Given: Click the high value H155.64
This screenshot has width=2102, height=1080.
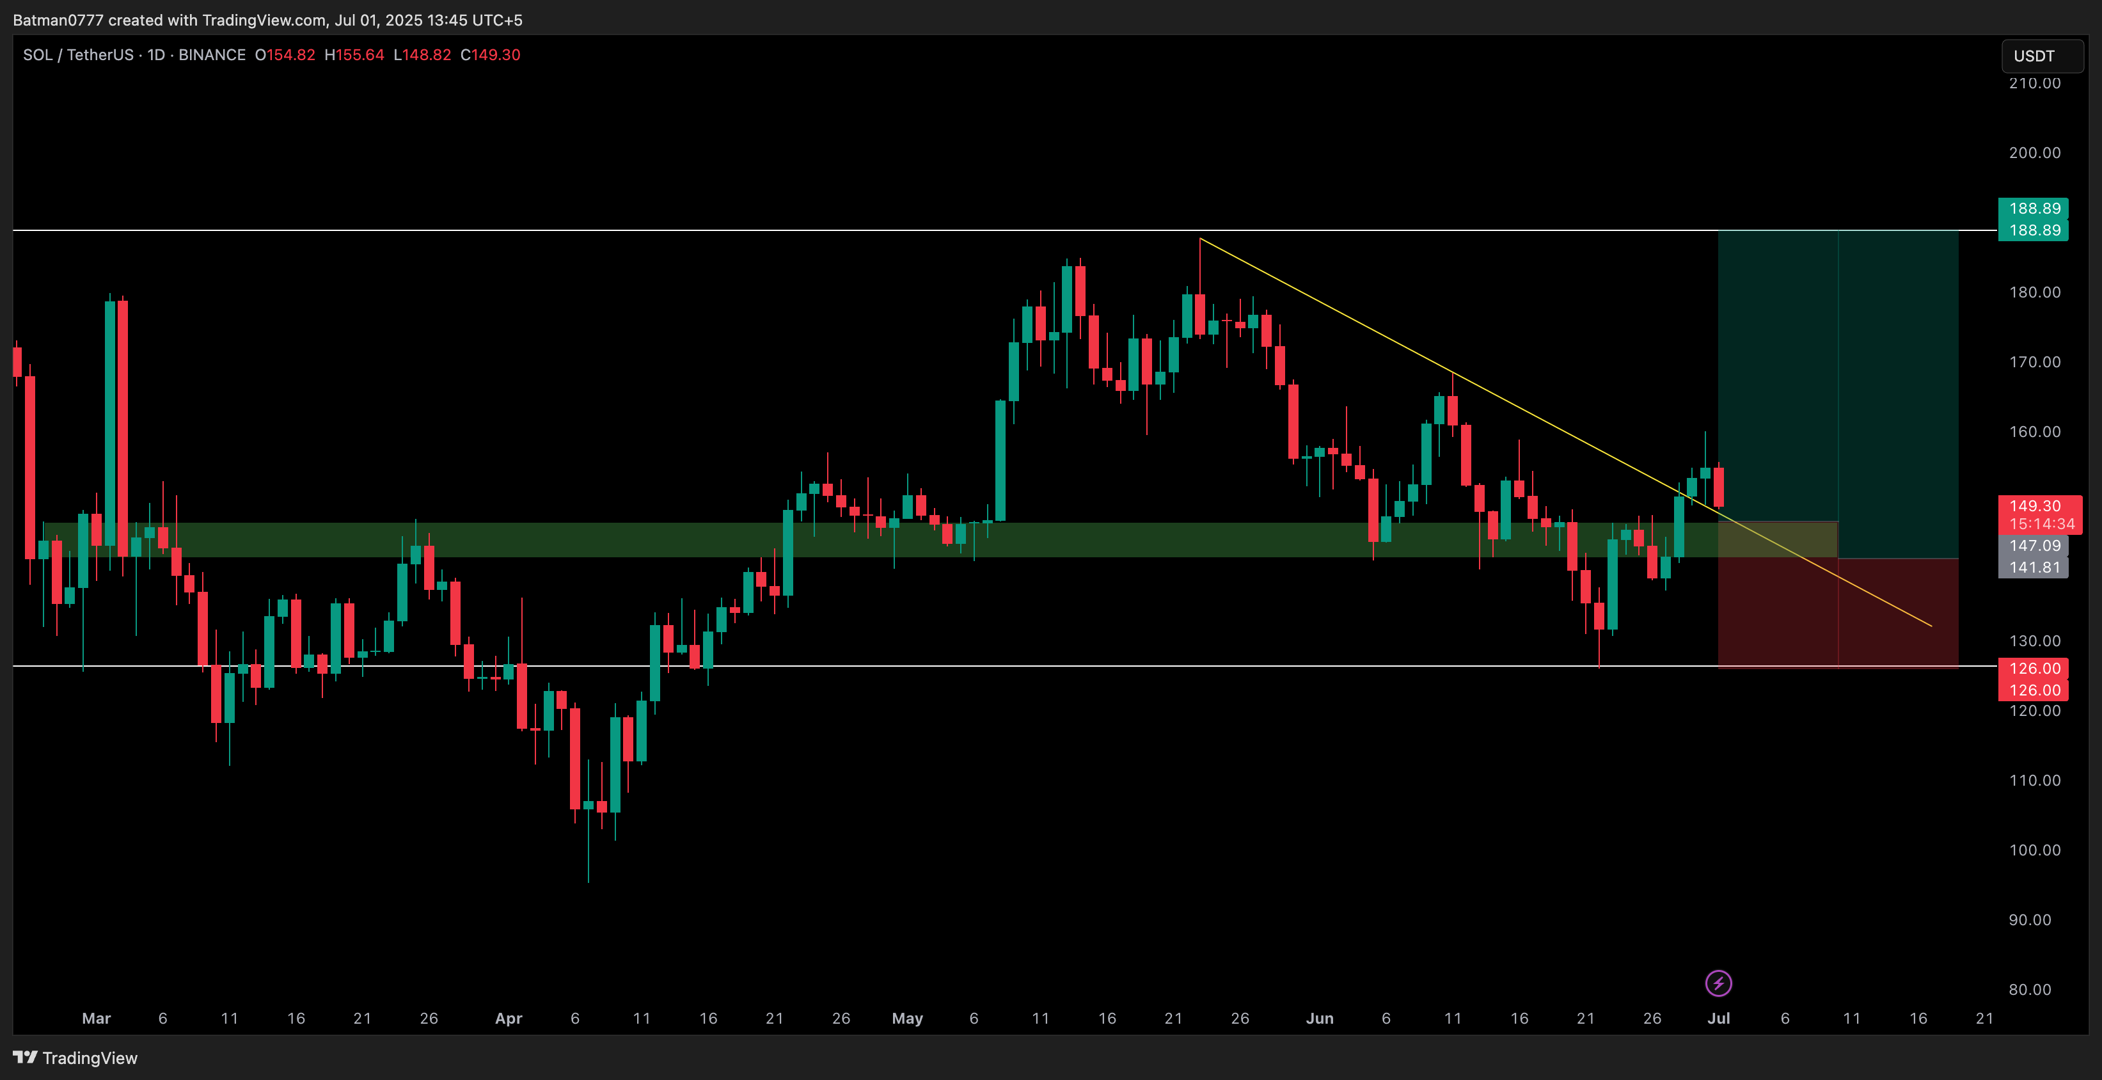Looking at the screenshot, I should pos(354,54).
